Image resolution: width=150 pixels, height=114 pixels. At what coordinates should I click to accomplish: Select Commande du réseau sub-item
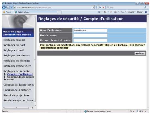click(20, 77)
